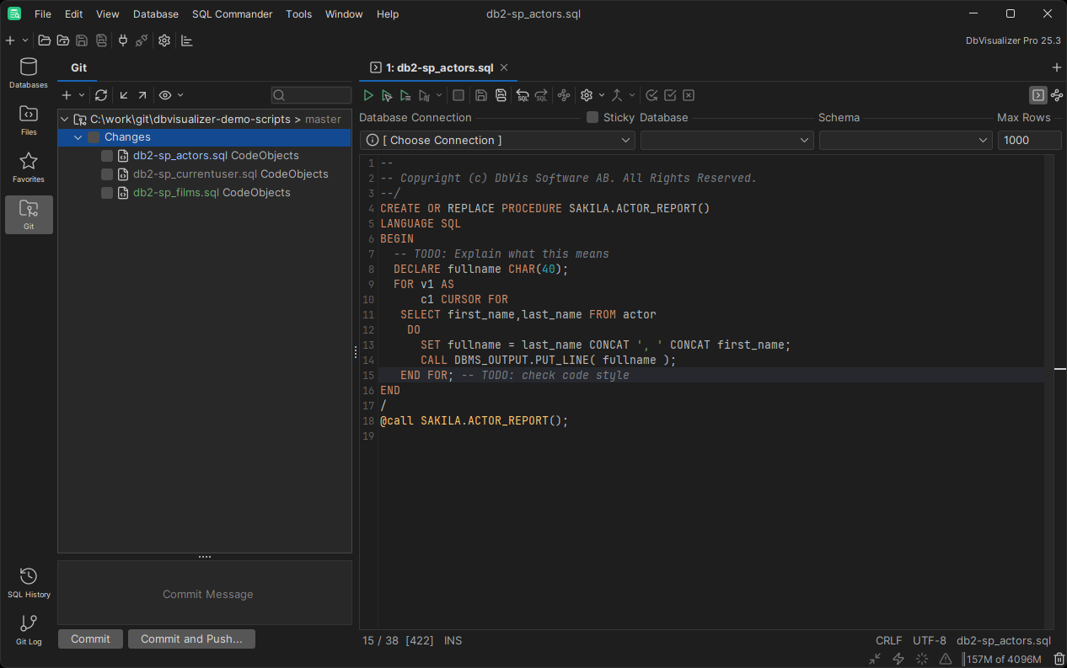Select the database connect plug icon

coord(122,40)
